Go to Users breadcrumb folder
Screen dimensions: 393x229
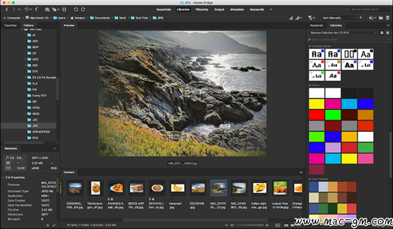[60, 18]
